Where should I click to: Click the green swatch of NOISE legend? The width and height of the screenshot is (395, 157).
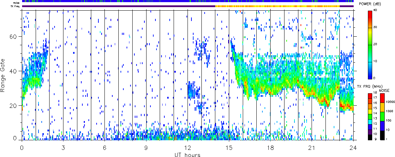click(382, 117)
